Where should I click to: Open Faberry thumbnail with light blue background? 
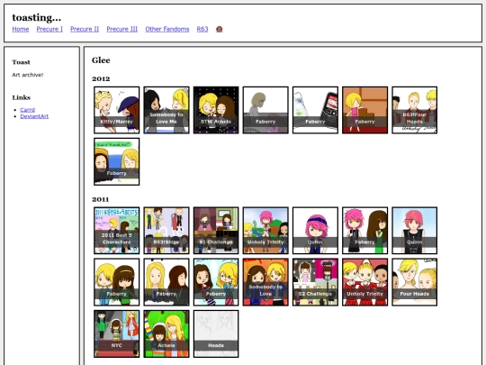216,282
